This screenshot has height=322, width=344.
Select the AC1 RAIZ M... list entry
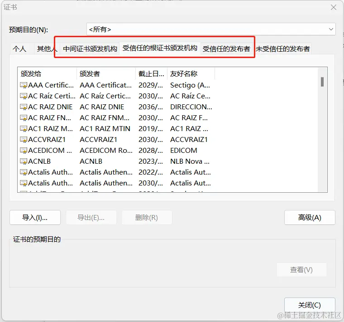[50, 129]
